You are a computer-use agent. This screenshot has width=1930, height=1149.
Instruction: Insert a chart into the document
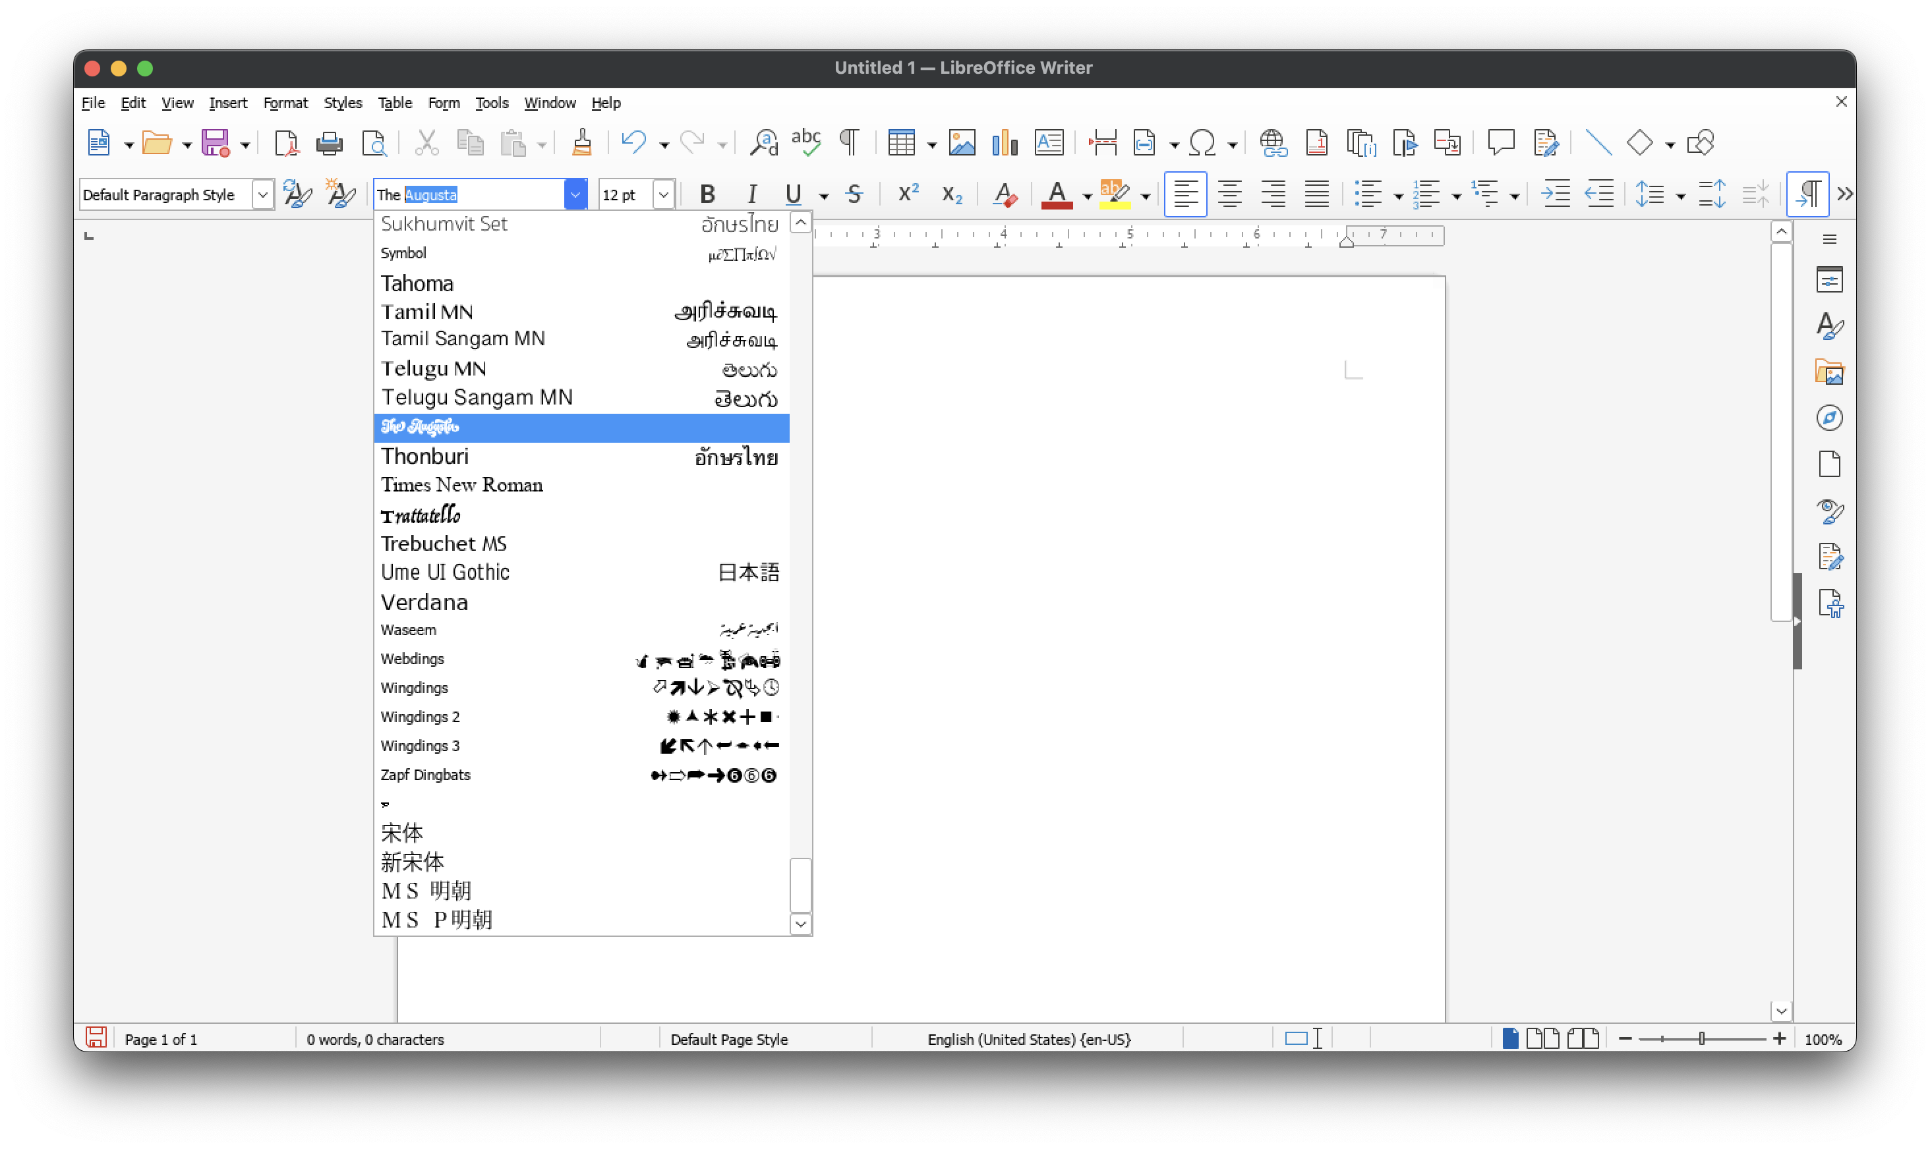click(x=1004, y=142)
